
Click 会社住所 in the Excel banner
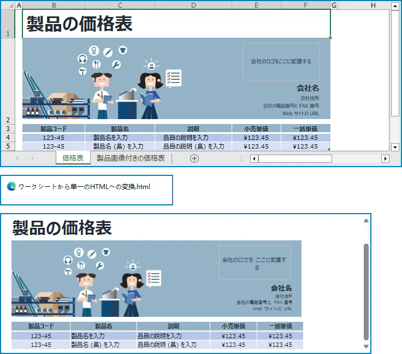click(x=310, y=98)
